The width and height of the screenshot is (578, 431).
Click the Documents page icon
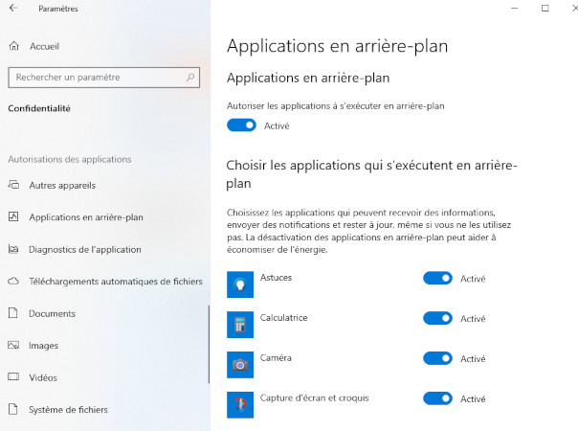click(13, 313)
